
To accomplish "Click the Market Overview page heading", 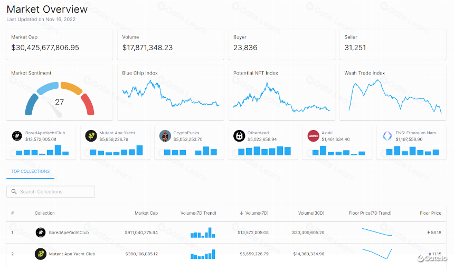I will tap(47, 10).
